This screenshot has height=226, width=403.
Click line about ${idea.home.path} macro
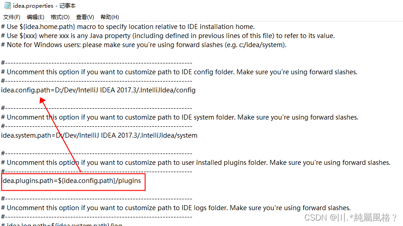(128, 27)
